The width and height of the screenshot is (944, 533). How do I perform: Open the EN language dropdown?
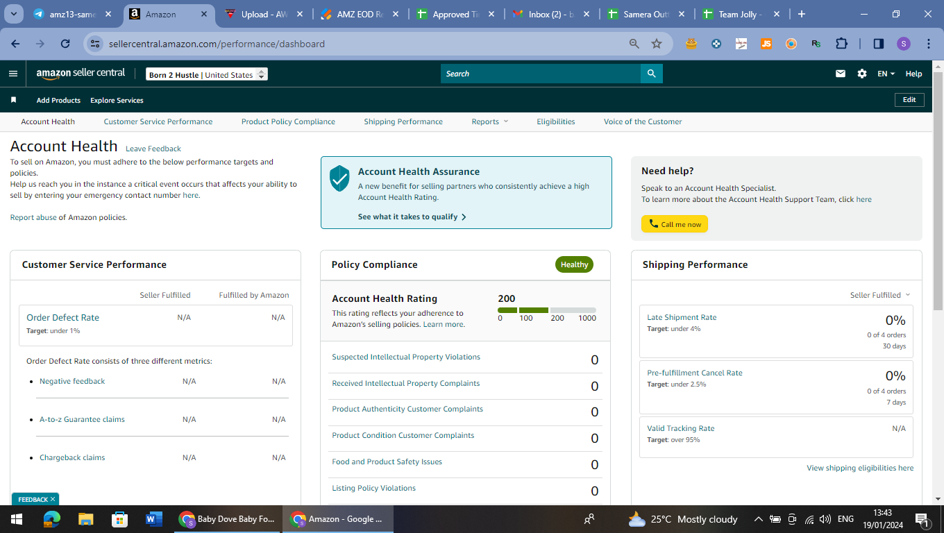[886, 74]
